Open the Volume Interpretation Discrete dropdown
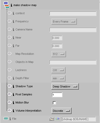 [x=61, y=111]
